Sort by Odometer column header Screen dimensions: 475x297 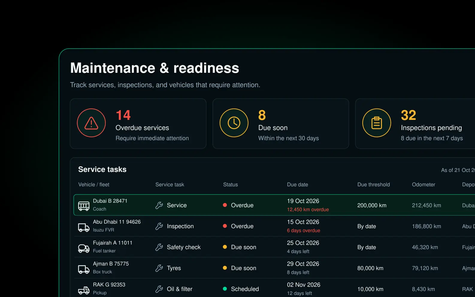point(423,184)
